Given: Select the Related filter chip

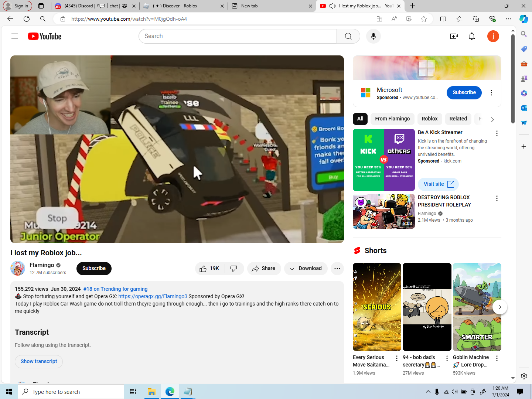Looking at the screenshot, I should pyautogui.click(x=458, y=119).
